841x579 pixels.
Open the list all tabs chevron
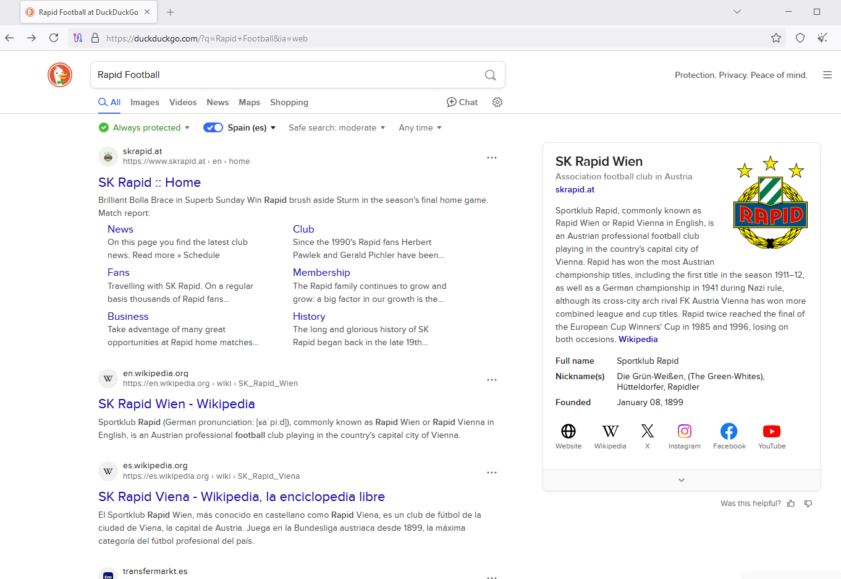click(x=737, y=12)
